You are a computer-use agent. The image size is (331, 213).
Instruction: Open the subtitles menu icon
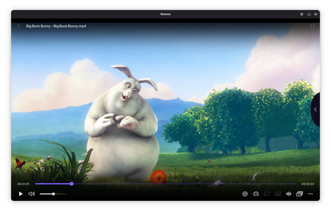(x=278, y=194)
